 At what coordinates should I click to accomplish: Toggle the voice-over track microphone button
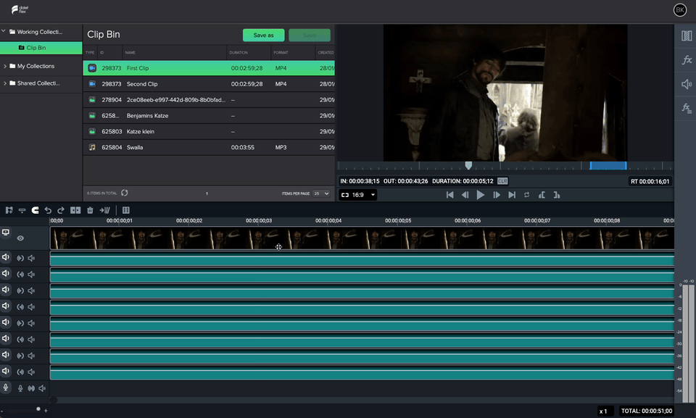[6, 388]
